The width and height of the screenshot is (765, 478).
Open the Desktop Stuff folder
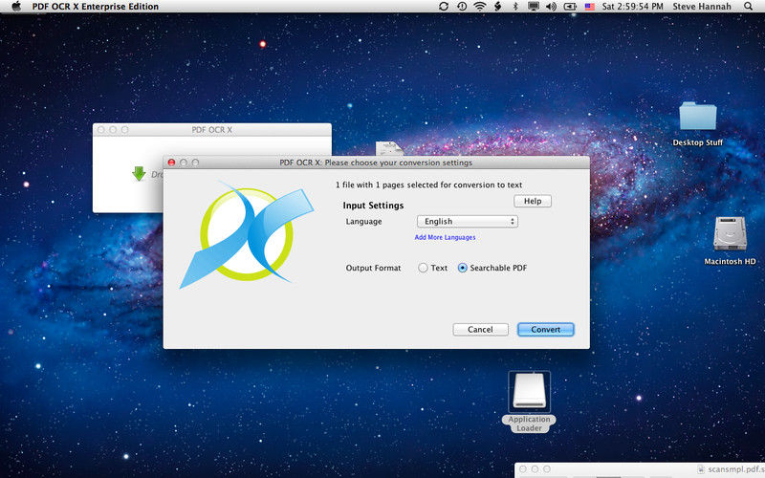(x=698, y=118)
